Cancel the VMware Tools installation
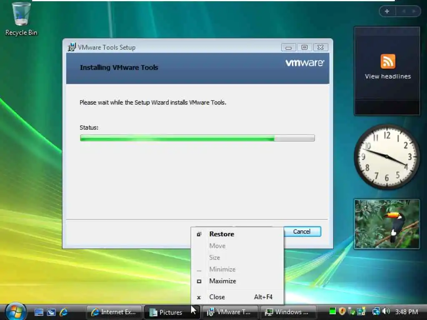 (x=302, y=232)
